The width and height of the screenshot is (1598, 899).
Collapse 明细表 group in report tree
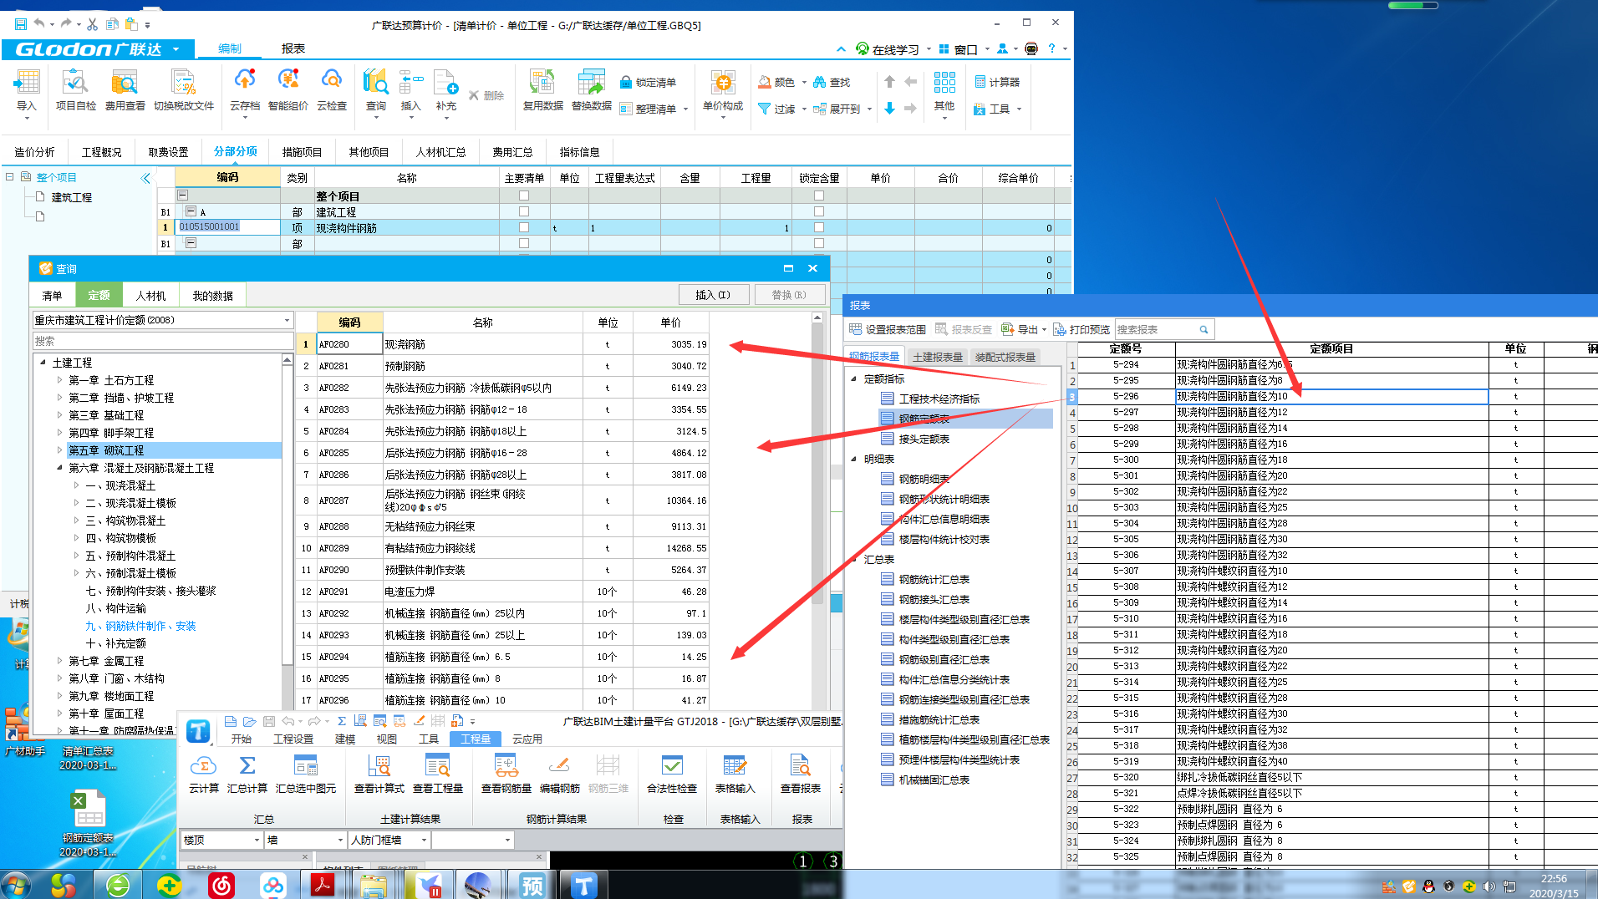coord(854,459)
